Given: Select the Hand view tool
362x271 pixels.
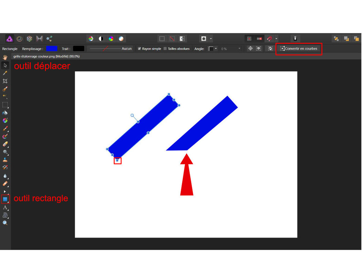Looking at the screenshot, I should coord(5,57).
